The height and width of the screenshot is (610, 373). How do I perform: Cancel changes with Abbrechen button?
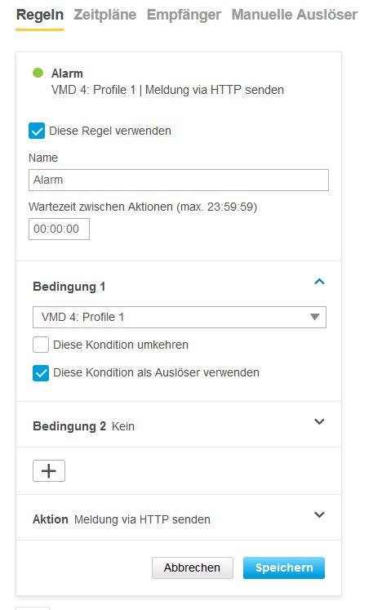[x=193, y=568]
